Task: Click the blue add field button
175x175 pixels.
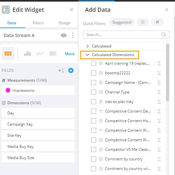Action: [71, 70]
